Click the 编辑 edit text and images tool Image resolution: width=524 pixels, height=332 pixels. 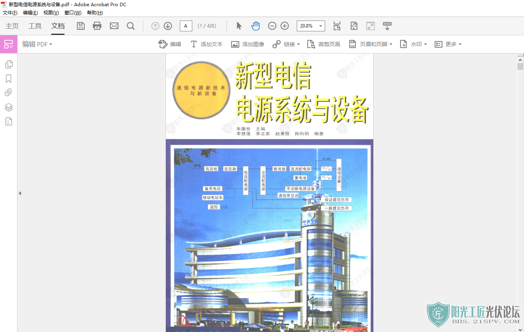pos(170,44)
